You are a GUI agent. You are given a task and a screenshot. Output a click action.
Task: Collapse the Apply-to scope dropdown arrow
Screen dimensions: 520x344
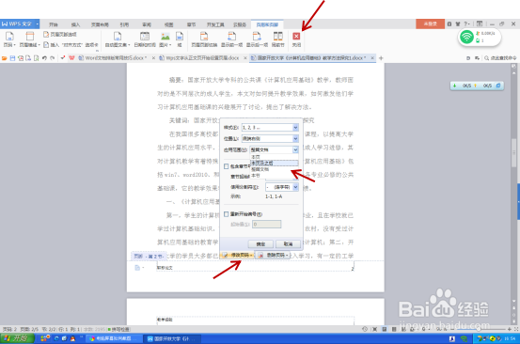[x=295, y=149]
